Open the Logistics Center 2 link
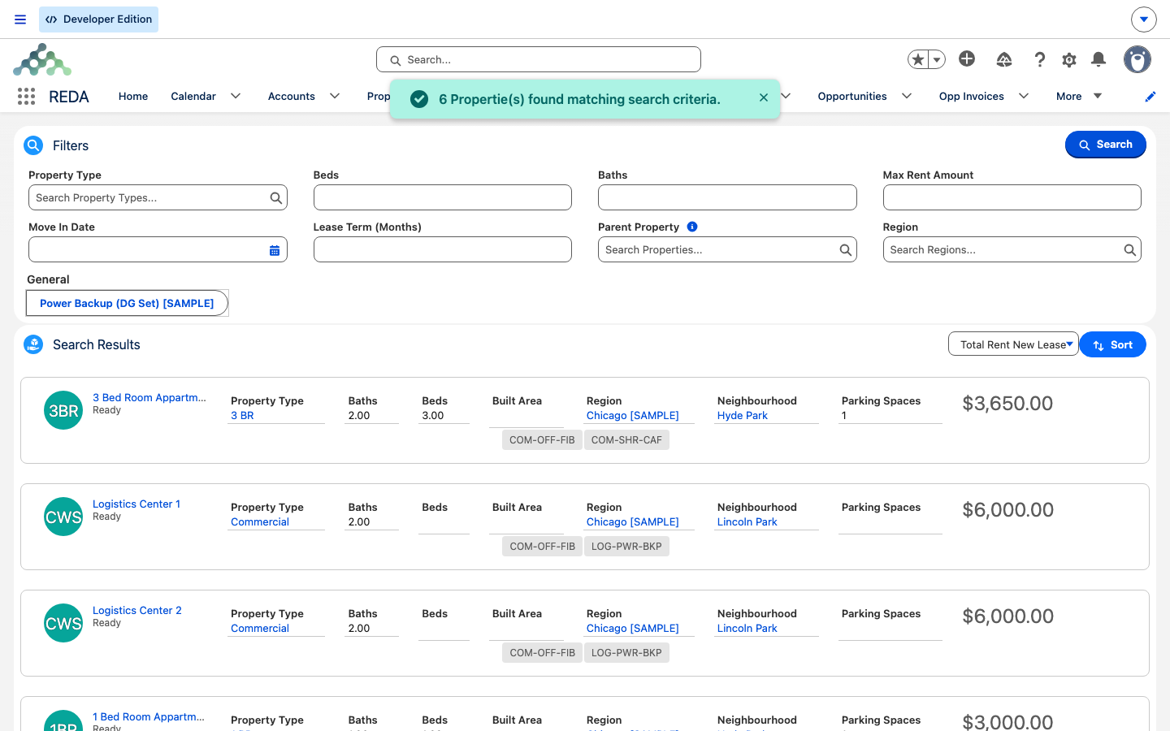1170x731 pixels. click(137, 610)
